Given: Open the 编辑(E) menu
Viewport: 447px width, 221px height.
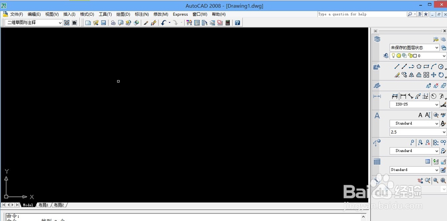Looking at the screenshot, I should point(34,14).
